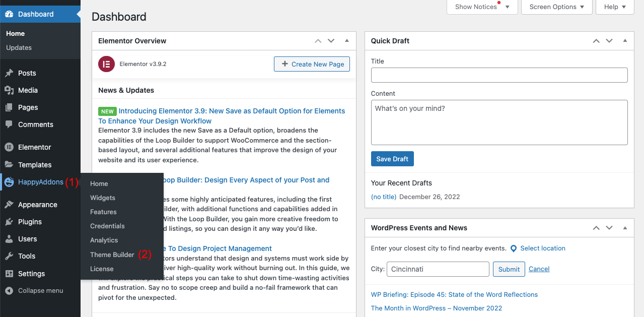Click the Elementor logo in overview widget
644x317 pixels.
[x=106, y=64]
